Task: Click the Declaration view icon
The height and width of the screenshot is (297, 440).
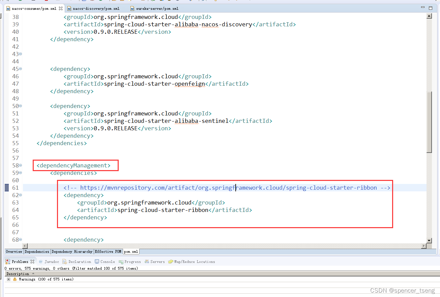Action: pos(65,262)
